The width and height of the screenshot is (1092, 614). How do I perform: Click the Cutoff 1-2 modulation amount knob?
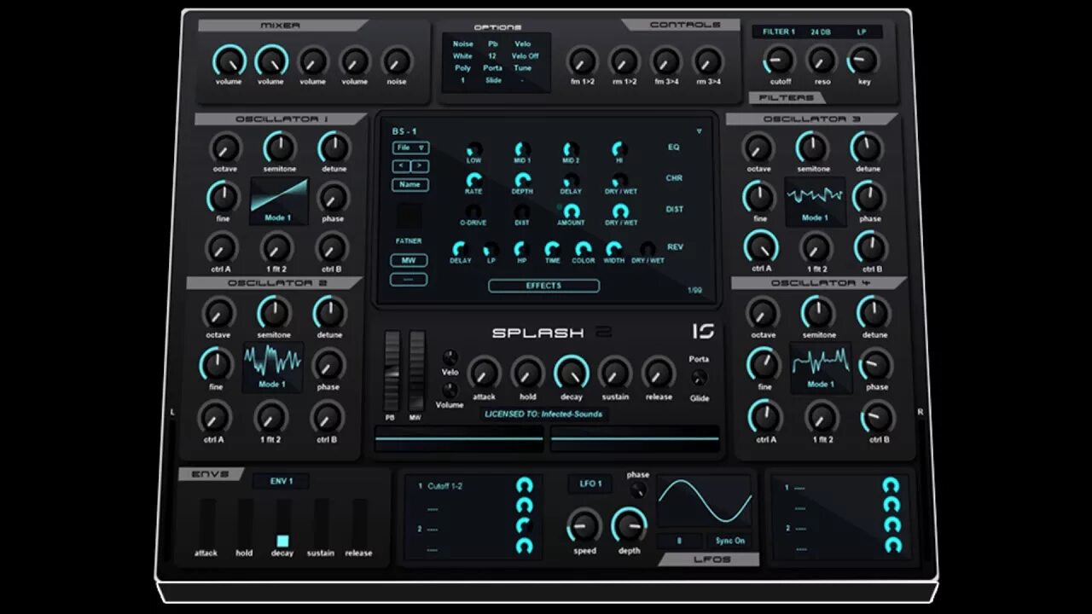tap(525, 485)
